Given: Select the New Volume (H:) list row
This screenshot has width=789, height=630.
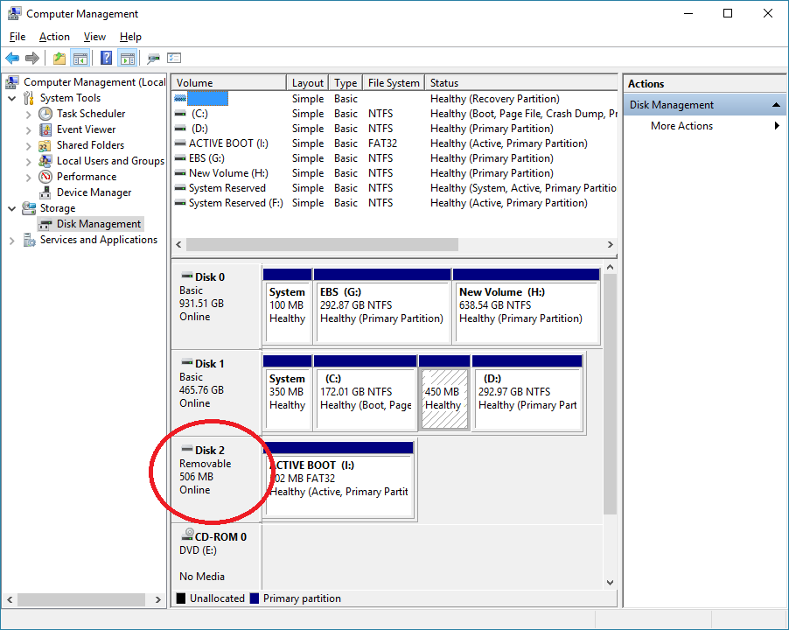Looking at the screenshot, I should [394, 173].
